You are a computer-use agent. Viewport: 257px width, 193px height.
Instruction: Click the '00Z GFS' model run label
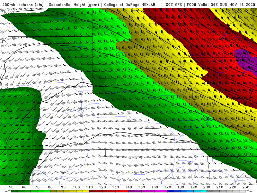pos(174,5)
